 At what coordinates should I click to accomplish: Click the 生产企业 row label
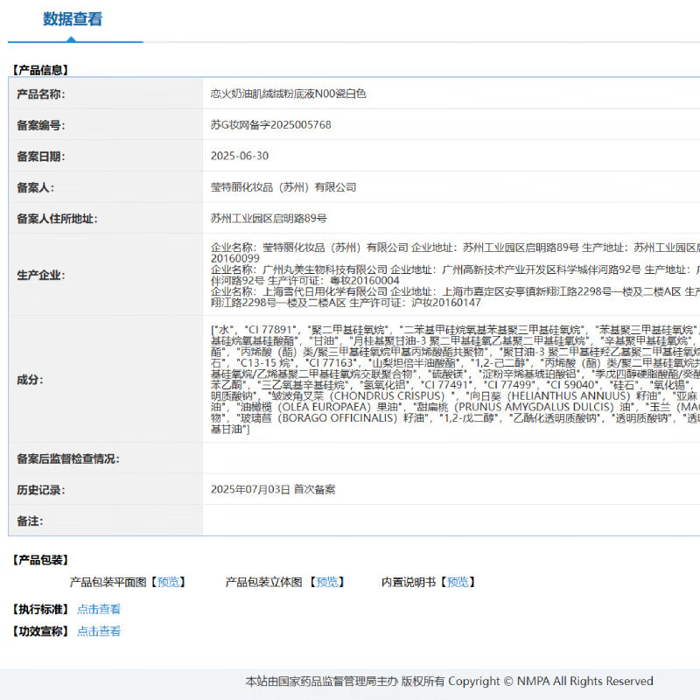point(40,275)
